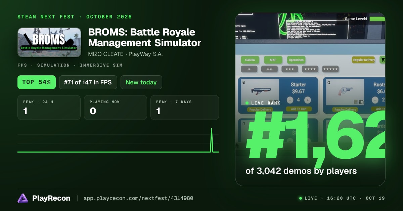Click the TOP 54% badge

coord(36,82)
